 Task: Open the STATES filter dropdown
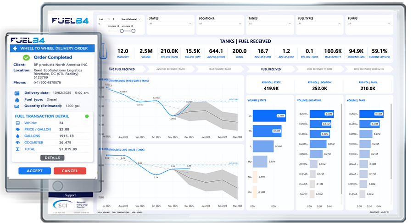170,24
